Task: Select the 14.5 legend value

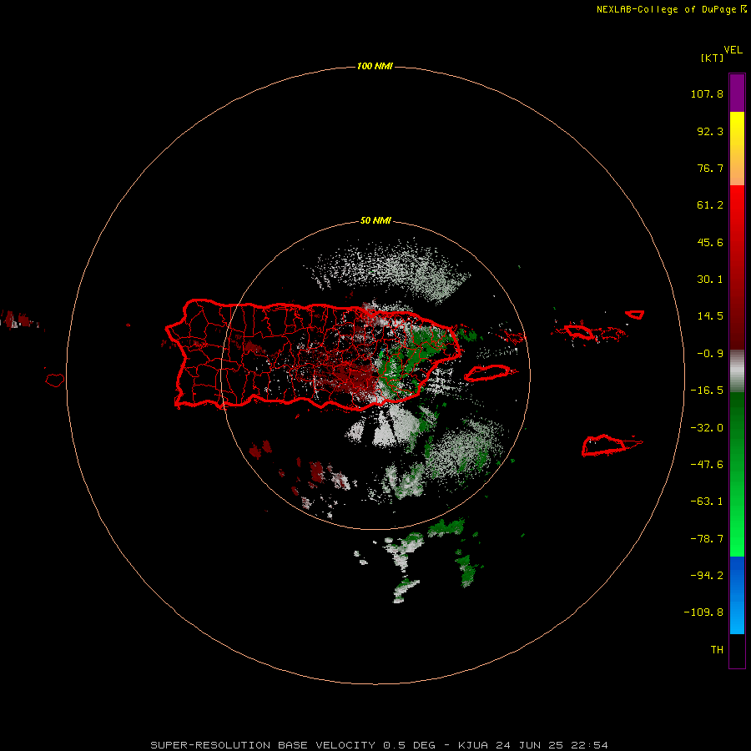Action: [710, 316]
